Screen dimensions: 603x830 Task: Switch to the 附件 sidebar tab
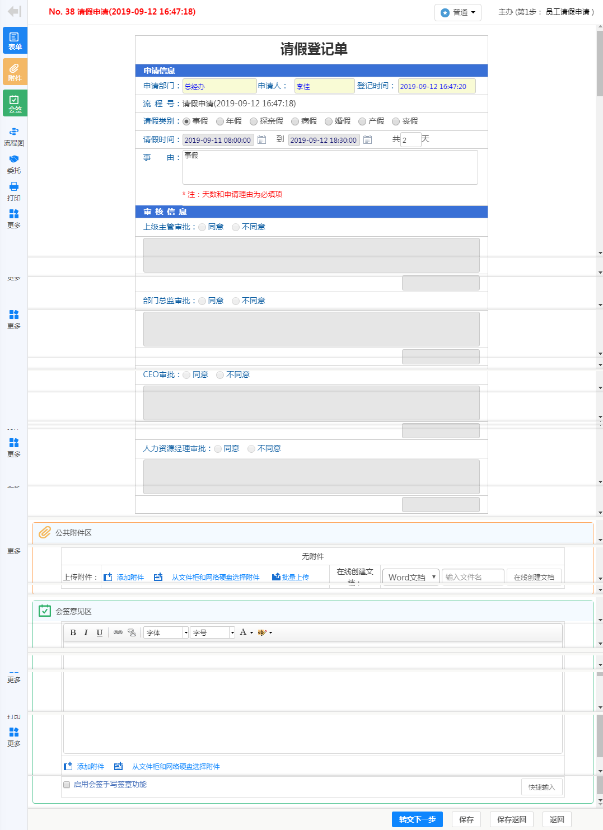tap(15, 72)
